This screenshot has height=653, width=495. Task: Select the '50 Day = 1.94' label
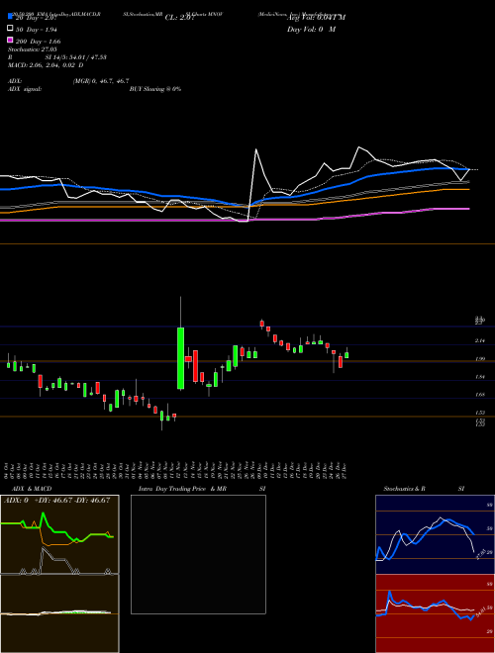coord(37,30)
